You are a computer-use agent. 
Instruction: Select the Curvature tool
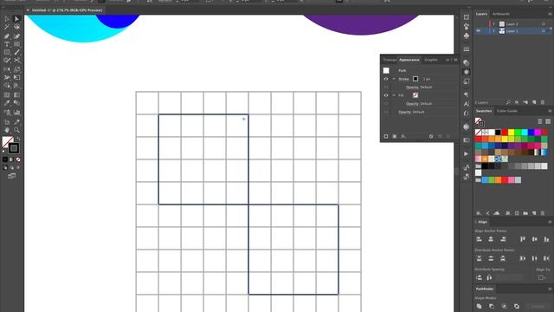[16, 36]
